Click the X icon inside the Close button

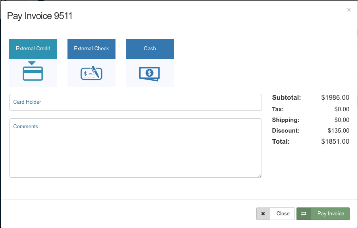pos(263,213)
